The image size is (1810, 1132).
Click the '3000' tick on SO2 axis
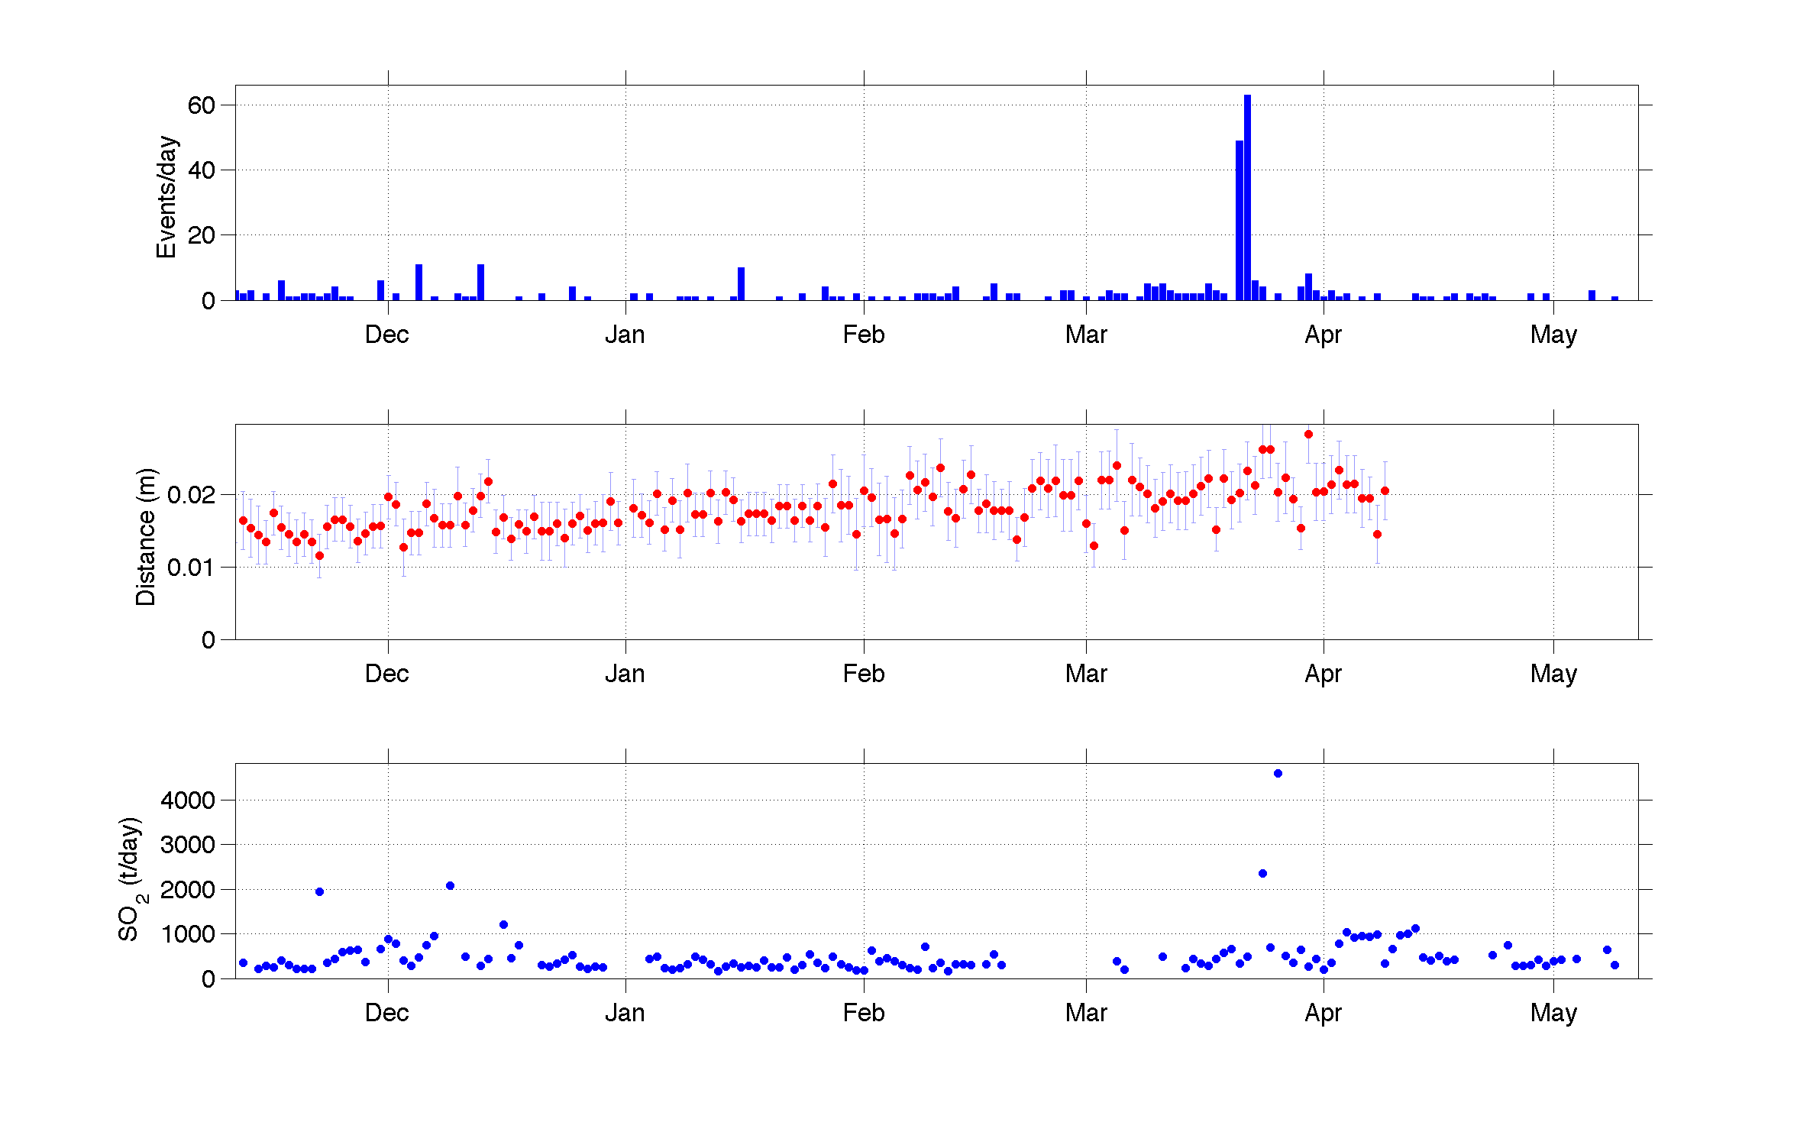(188, 845)
